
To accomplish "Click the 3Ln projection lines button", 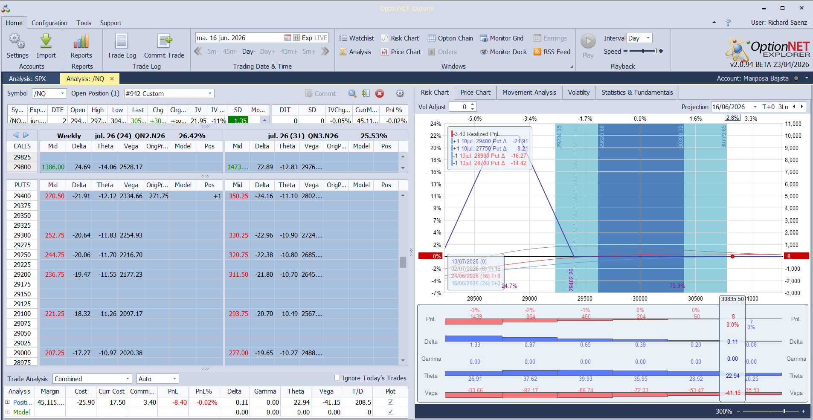I will [x=783, y=107].
